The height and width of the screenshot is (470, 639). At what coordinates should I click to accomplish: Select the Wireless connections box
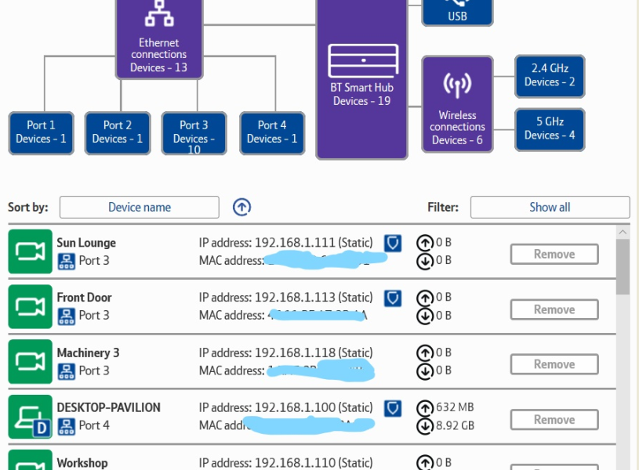click(457, 104)
